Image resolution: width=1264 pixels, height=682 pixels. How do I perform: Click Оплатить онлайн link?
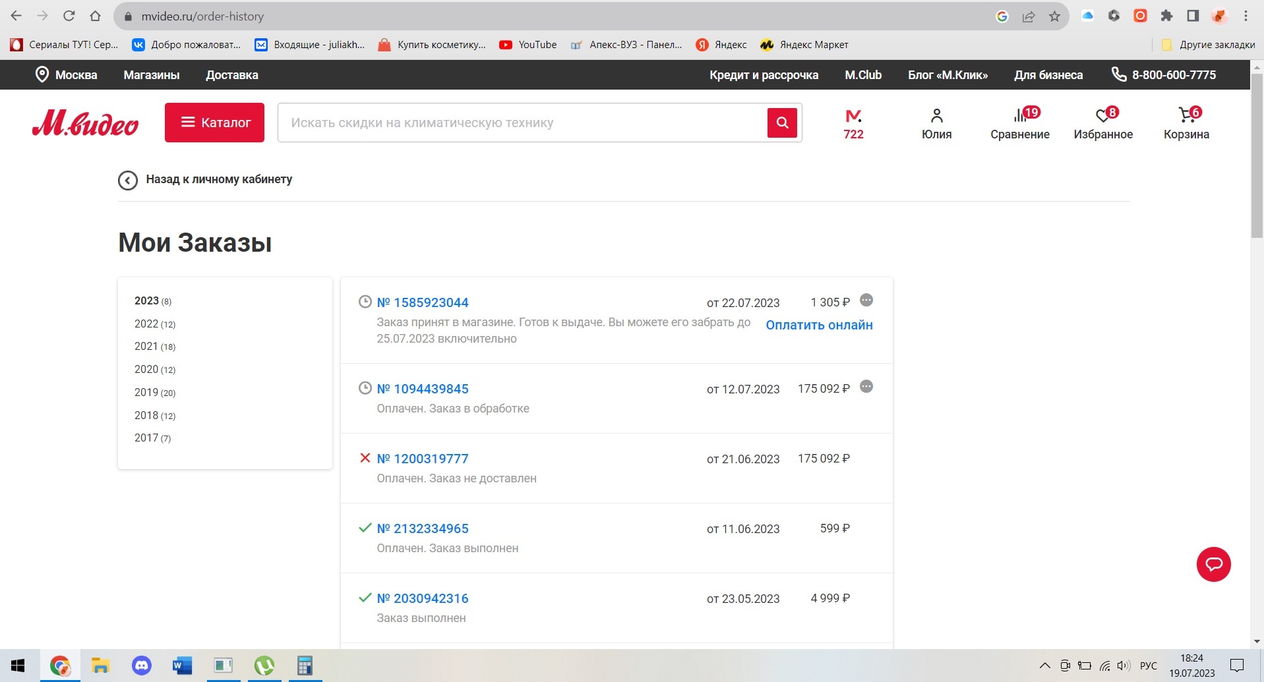coord(819,325)
